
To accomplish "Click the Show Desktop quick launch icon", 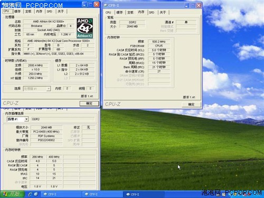I will click(36, 194).
